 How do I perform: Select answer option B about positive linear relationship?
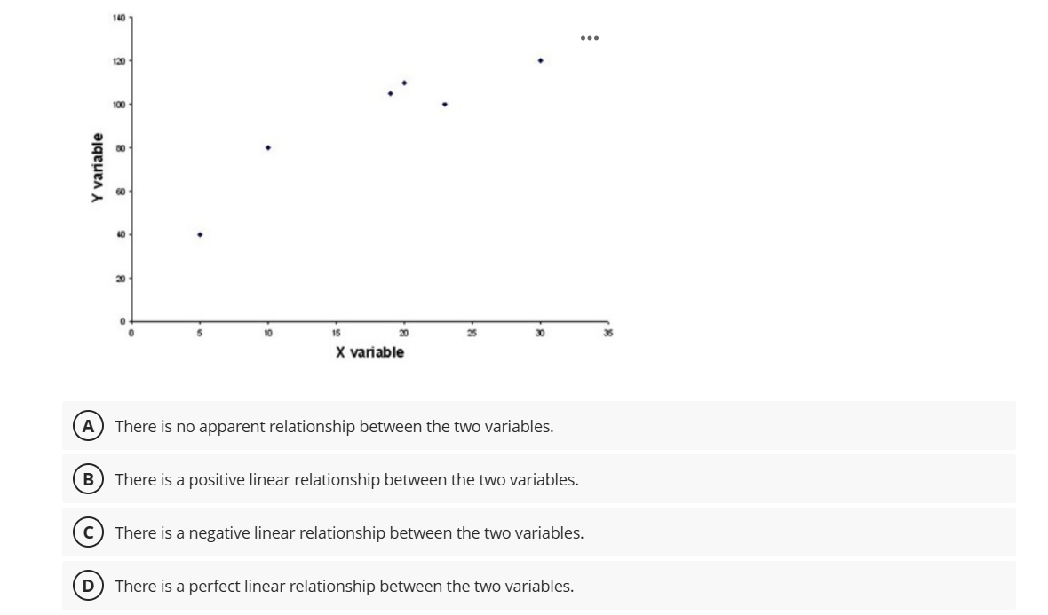(x=348, y=479)
